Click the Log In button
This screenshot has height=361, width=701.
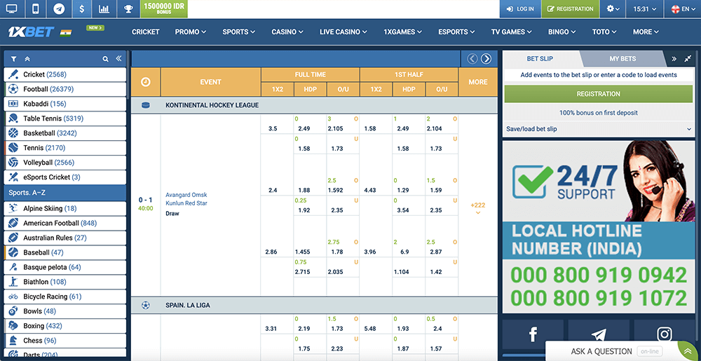[519, 9]
